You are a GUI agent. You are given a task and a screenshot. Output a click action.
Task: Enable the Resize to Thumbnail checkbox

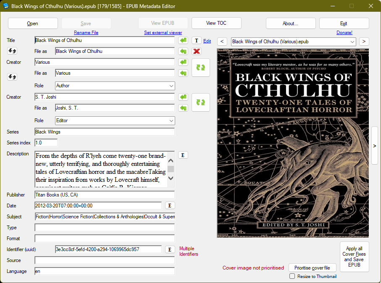point(292,276)
